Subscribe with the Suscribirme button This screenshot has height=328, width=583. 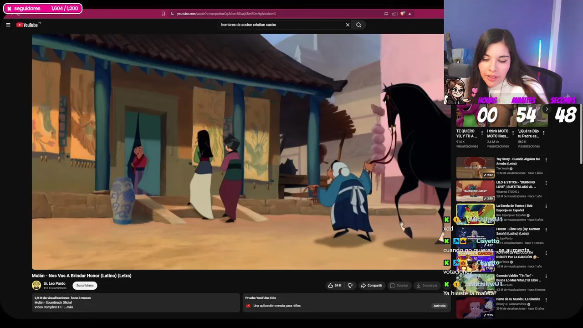coord(85,286)
